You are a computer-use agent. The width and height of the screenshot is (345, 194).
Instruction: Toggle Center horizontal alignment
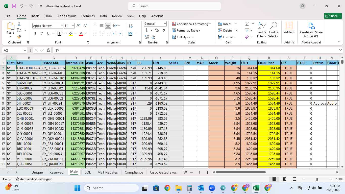tap(101, 34)
